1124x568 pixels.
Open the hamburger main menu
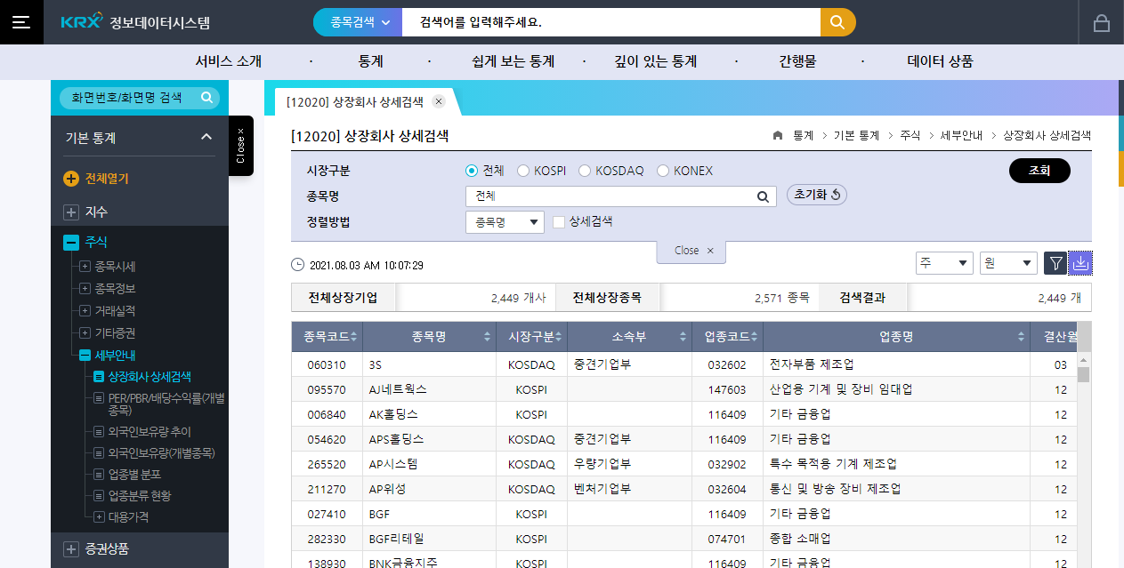click(21, 22)
